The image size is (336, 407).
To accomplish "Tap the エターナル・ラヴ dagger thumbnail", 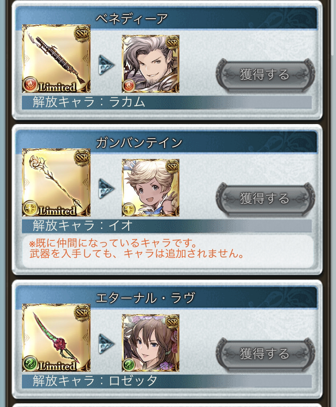I will point(56,337).
